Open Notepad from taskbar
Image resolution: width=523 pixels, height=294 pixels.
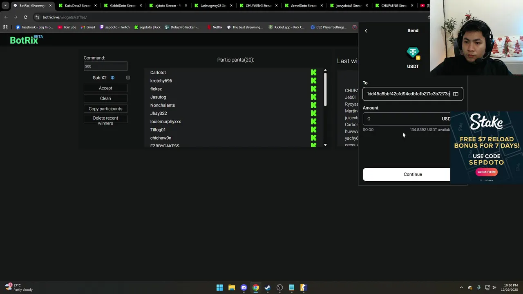[292, 287]
